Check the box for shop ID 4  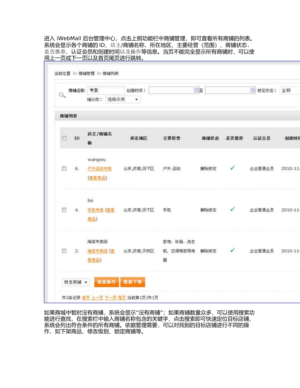(64, 210)
